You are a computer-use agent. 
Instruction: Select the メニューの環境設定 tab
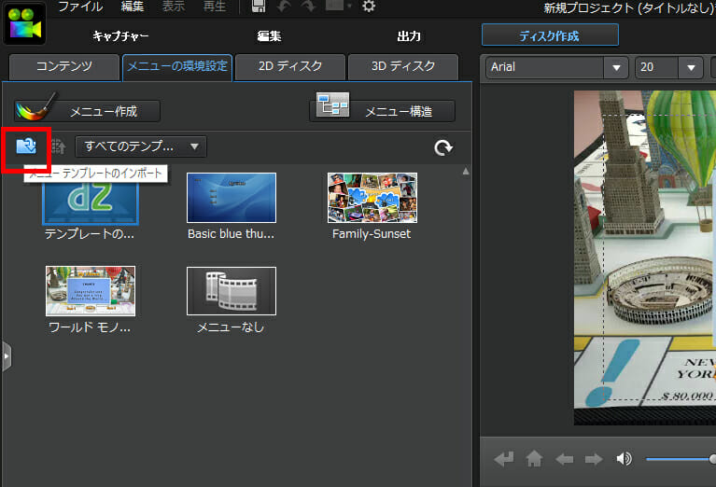177,66
